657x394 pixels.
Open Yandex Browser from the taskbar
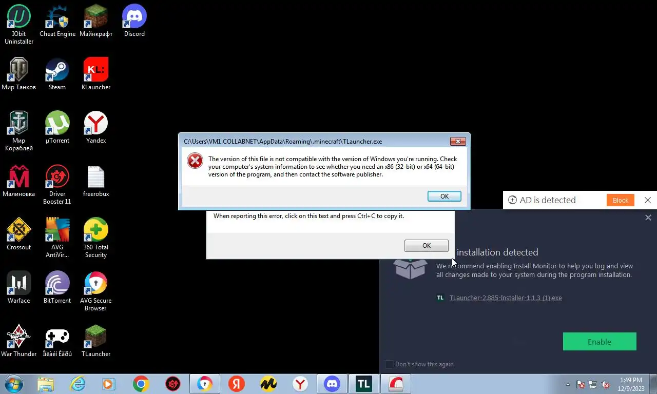point(300,384)
